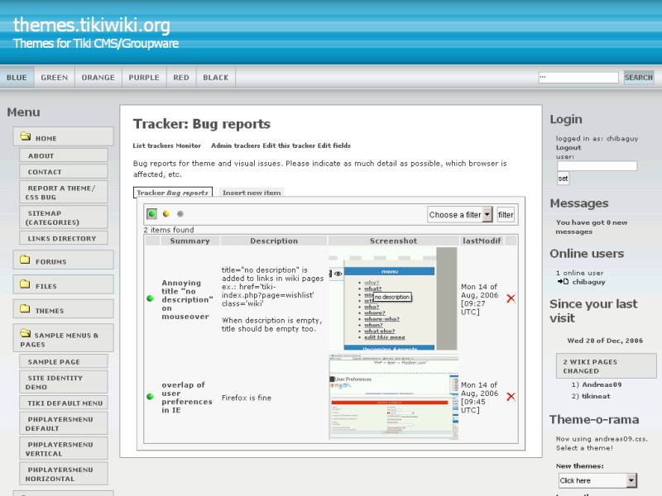Delete the 'Annoying title' bug item

coord(511,298)
